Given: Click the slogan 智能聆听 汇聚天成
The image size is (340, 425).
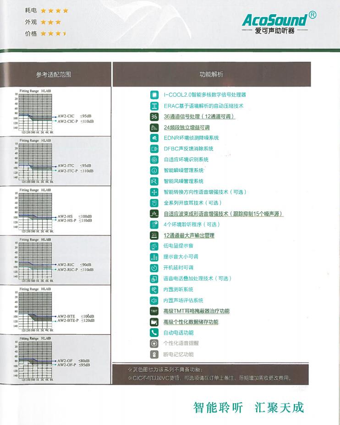Looking at the screenshot, I should pyautogui.click(x=249, y=408).
